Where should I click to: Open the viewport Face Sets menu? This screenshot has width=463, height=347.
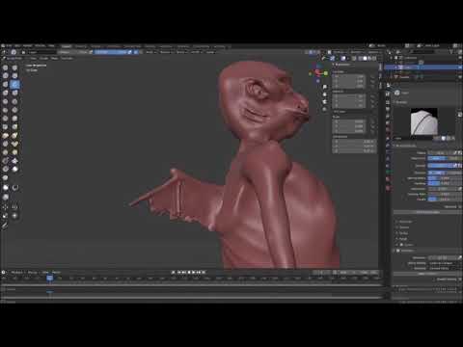tap(68, 58)
